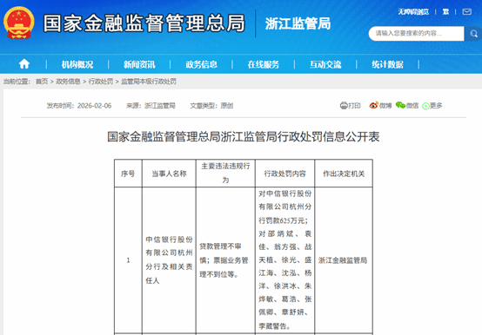
Task: Click the 浙江金融监管局 cell
Action: 343,260
